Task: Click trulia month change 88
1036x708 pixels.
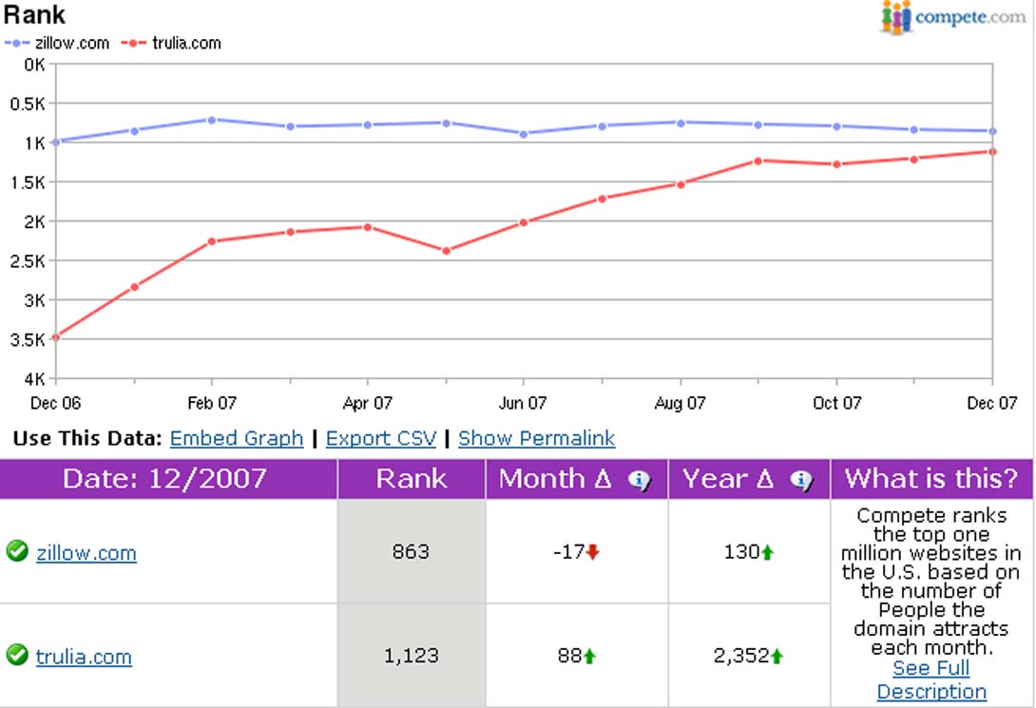Action: (x=569, y=655)
